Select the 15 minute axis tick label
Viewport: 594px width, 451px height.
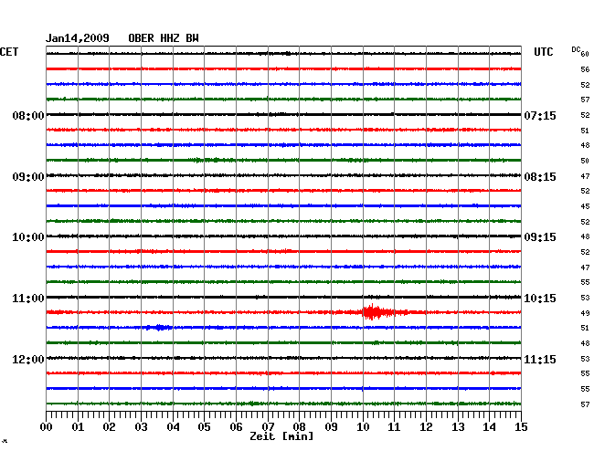click(x=521, y=426)
